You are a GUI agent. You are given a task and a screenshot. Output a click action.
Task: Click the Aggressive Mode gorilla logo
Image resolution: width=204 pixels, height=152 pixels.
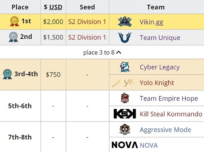click(x=125, y=129)
